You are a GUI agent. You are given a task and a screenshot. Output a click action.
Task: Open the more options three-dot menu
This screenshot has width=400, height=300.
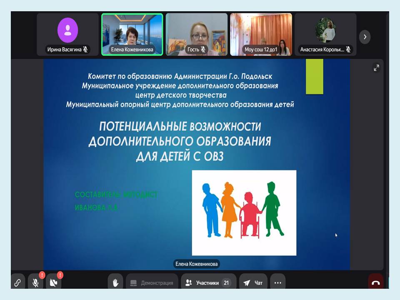(x=278, y=282)
